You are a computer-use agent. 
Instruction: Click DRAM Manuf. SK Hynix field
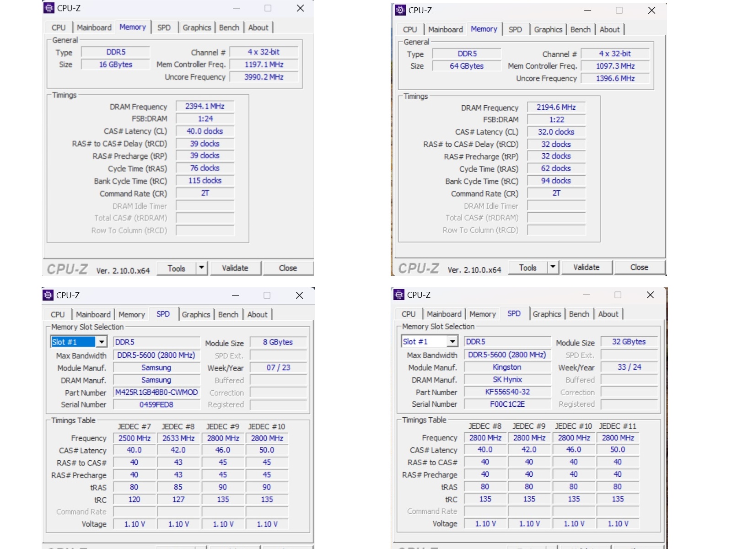coord(507,379)
